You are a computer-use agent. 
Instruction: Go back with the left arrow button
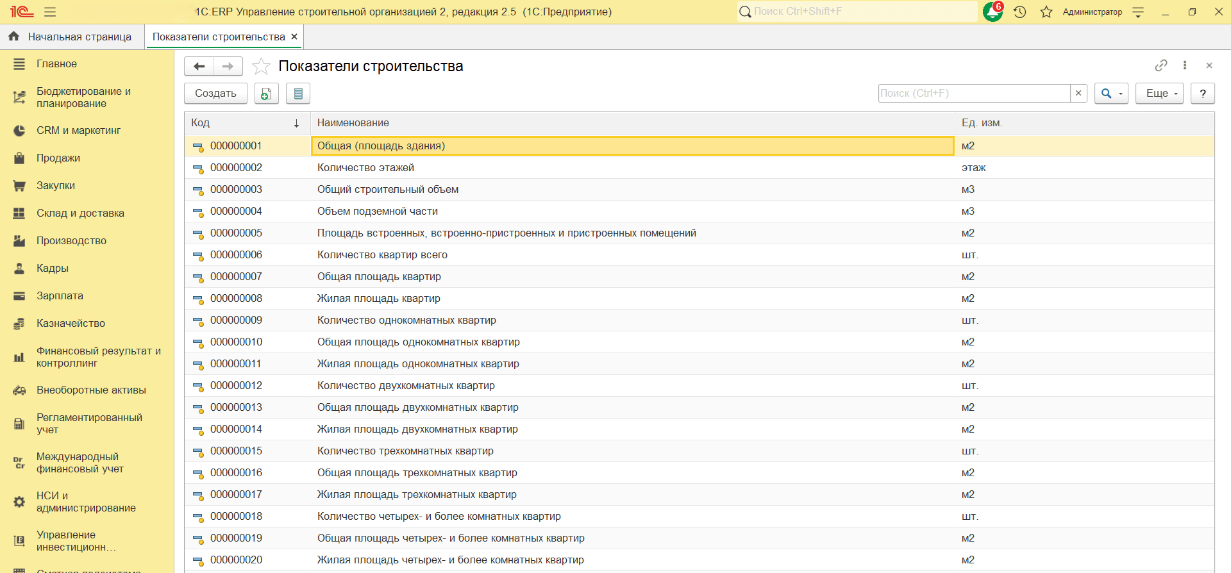pos(199,66)
